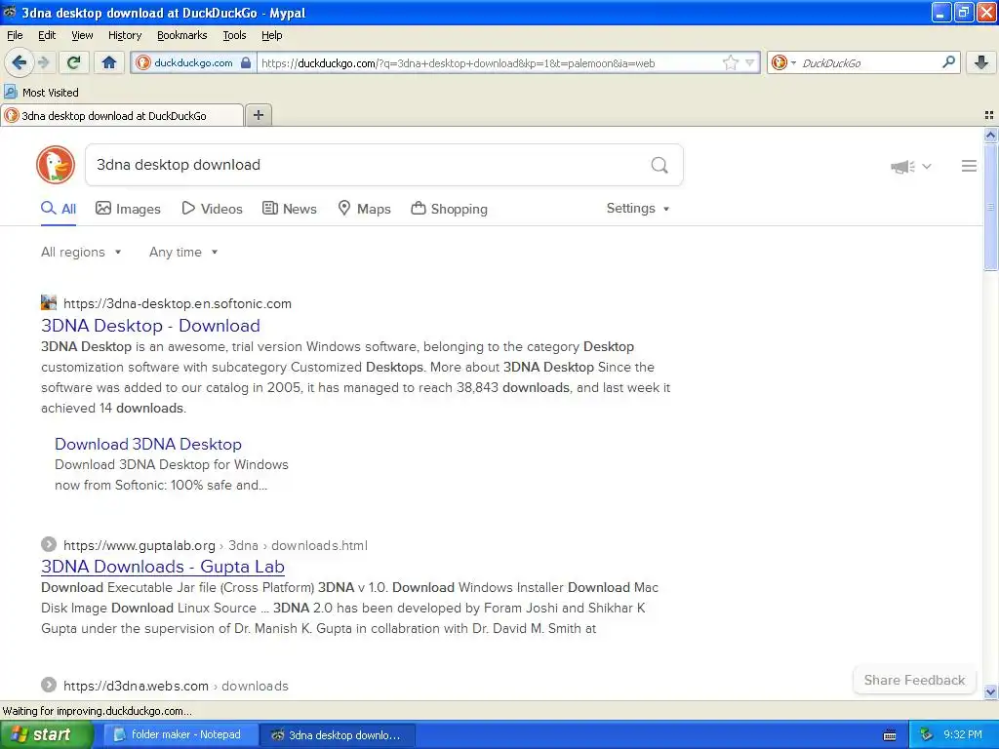The width and height of the screenshot is (999, 749).
Task: Open the Any time filter dropdown
Action: tap(183, 253)
